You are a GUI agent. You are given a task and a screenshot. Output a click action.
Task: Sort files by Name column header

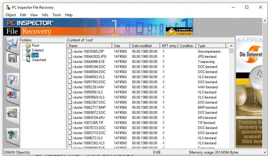[x=89, y=46]
